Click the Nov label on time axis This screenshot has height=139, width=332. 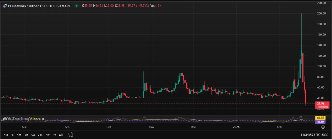pos(152,127)
